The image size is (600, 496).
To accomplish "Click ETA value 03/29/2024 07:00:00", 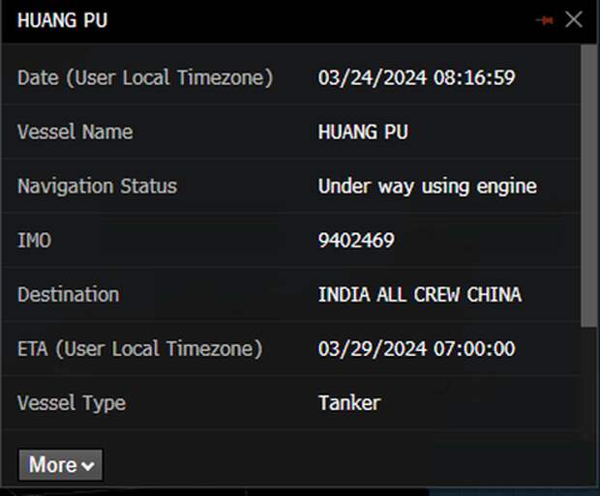I will tap(416, 349).
